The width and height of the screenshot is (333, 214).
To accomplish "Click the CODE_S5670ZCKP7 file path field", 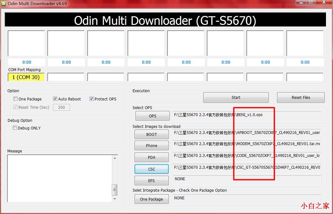I will point(247,157).
